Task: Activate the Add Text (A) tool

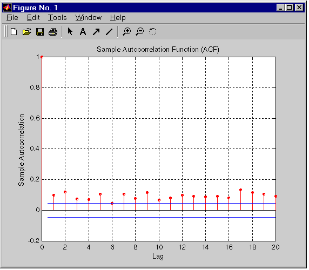Action: (x=83, y=31)
